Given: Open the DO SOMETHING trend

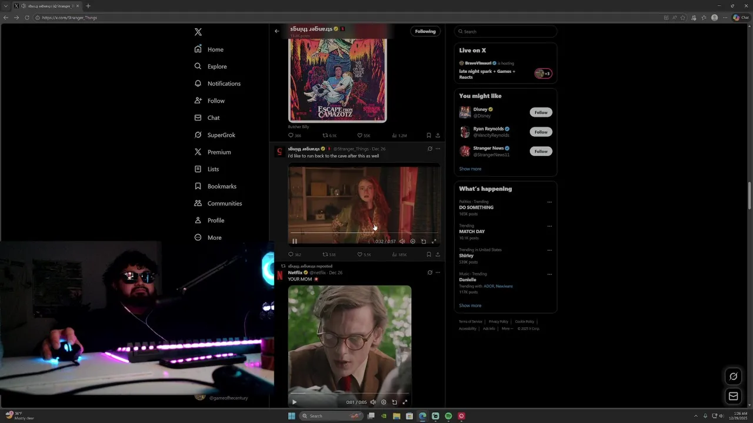Looking at the screenshot, I should [x=476, y=207].
